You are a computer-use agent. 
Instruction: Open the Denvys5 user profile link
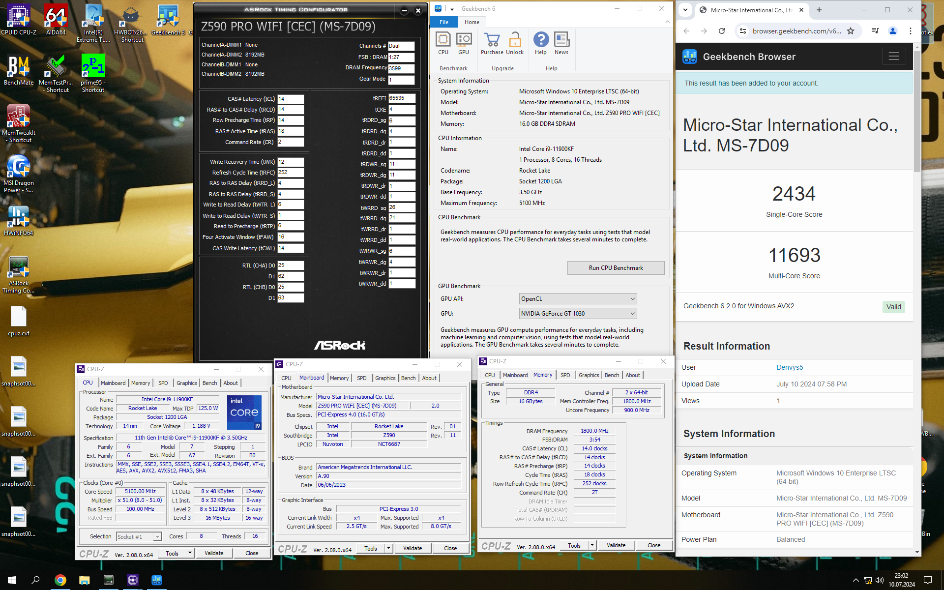(x=790, y=367)
